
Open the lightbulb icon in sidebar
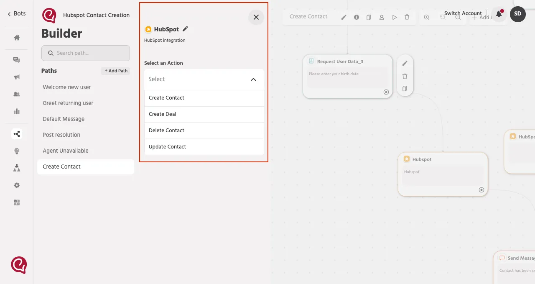click(17, 151)
